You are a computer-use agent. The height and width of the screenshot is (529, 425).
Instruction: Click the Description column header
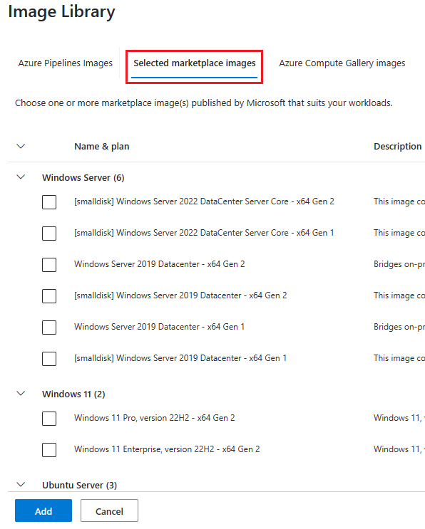point(397,147)
